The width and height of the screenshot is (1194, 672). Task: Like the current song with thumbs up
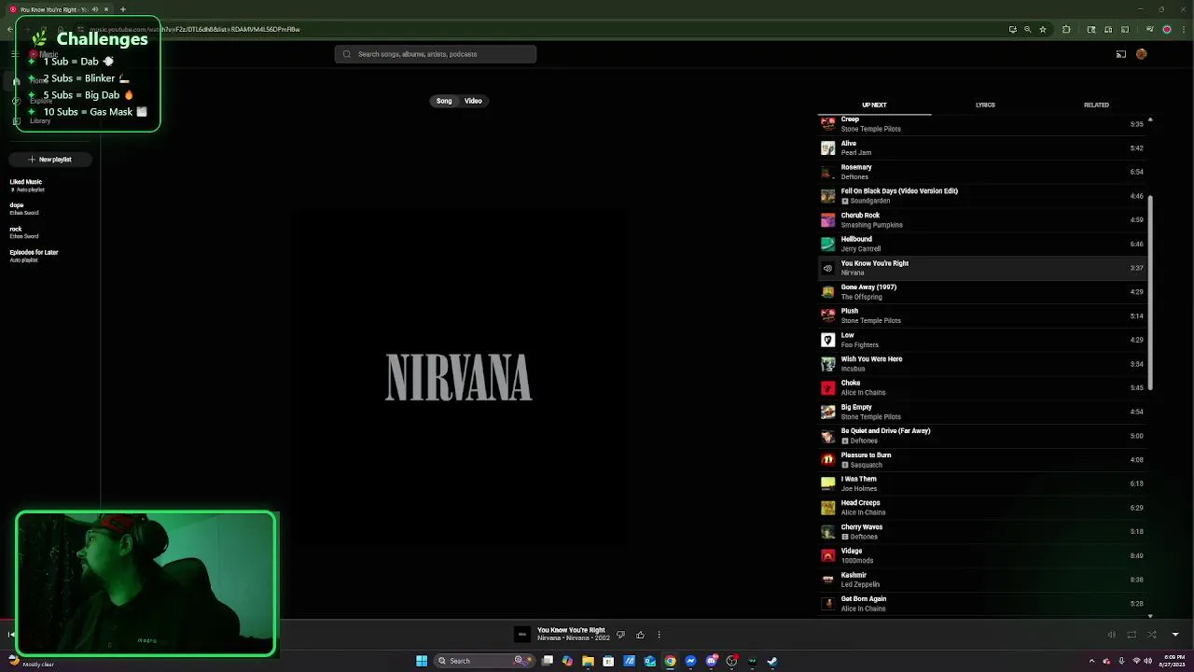tap(640, 635)
